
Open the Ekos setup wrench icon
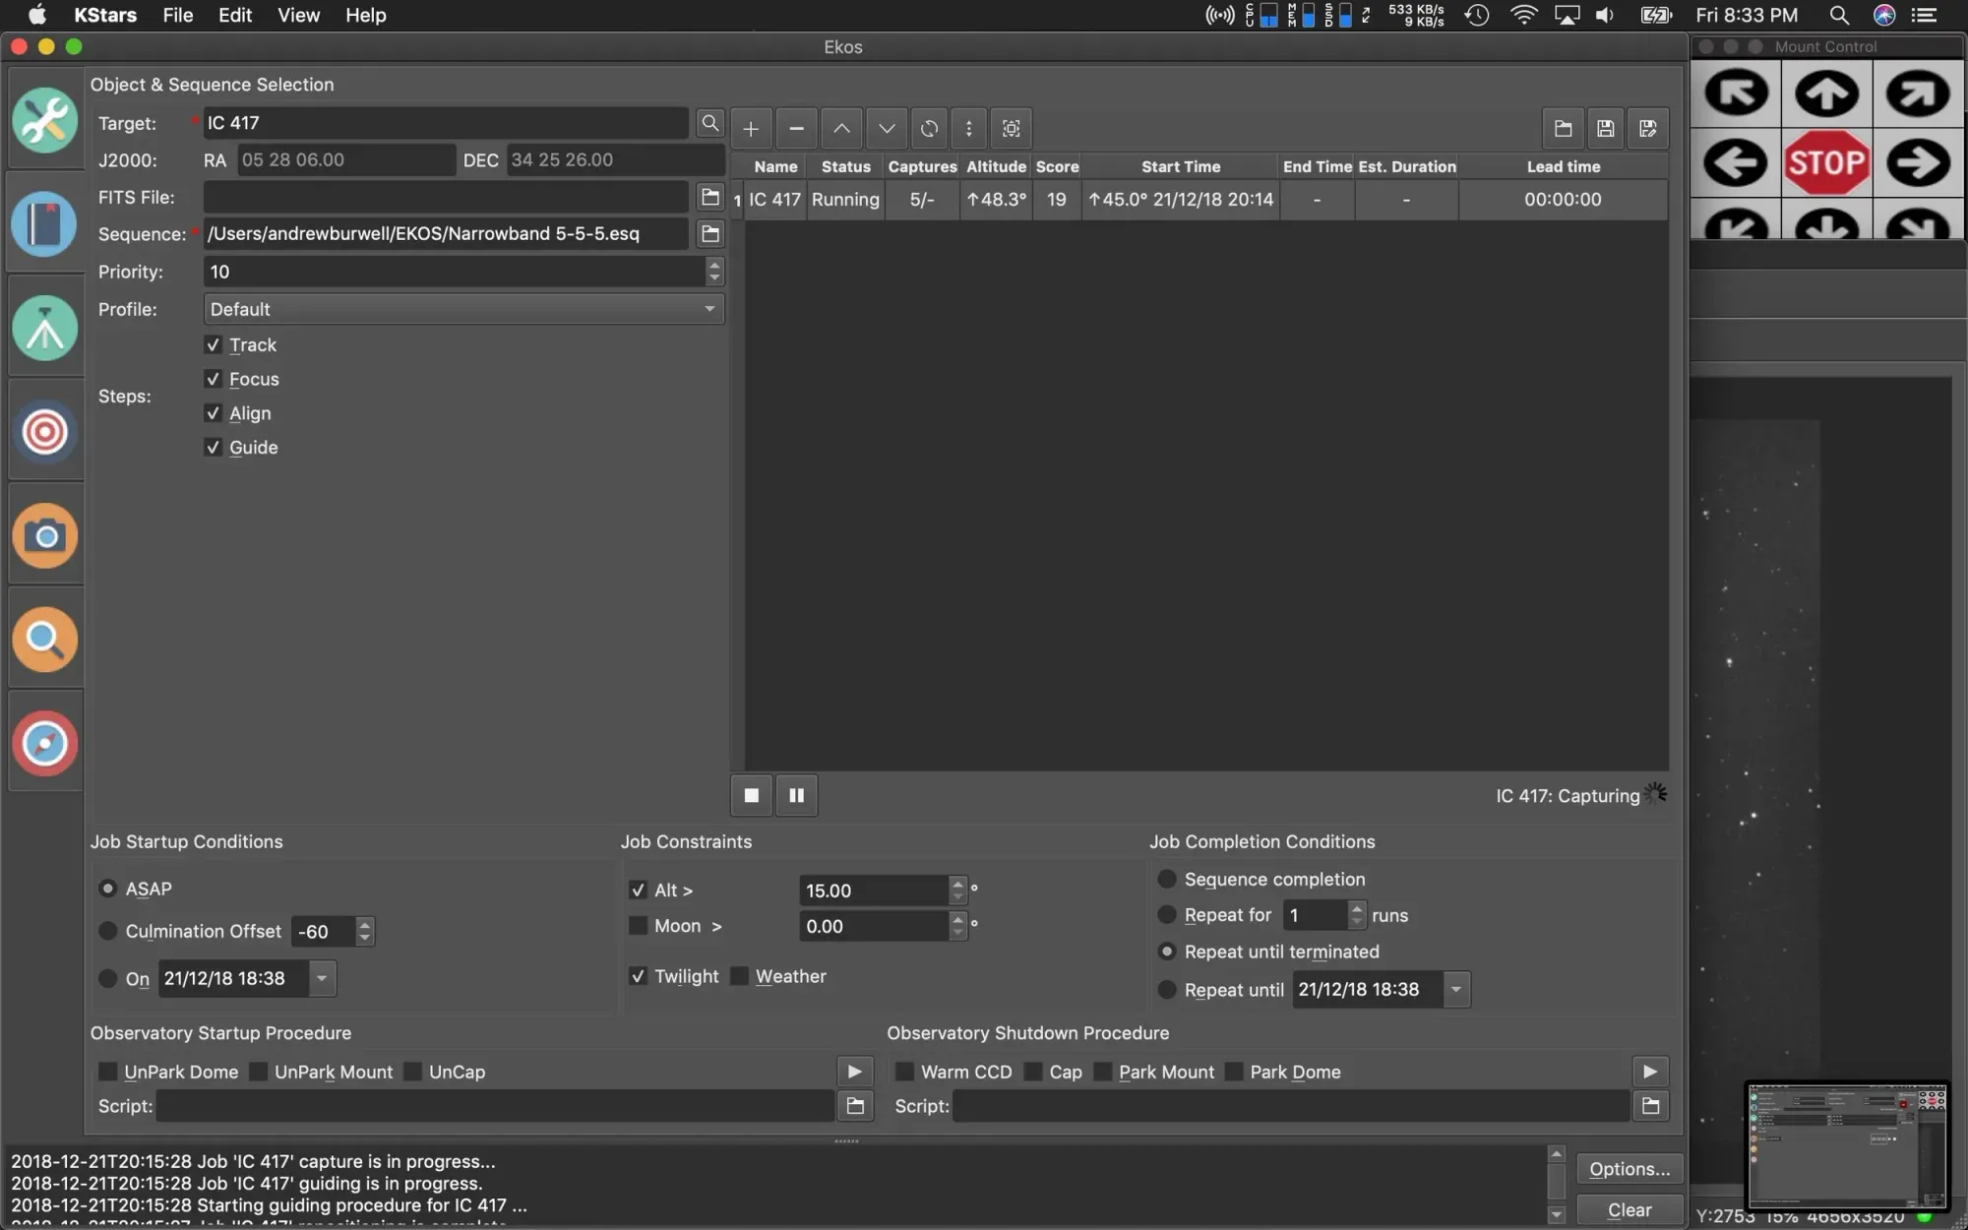pos(44,120)
